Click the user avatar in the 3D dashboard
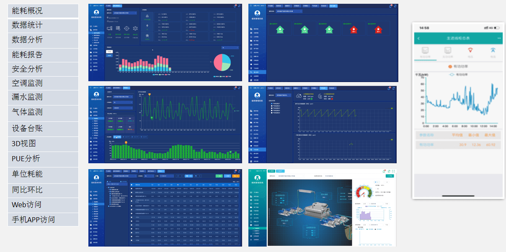The width and height of the screenshot is (506, 252). click(x=257, y=178)
